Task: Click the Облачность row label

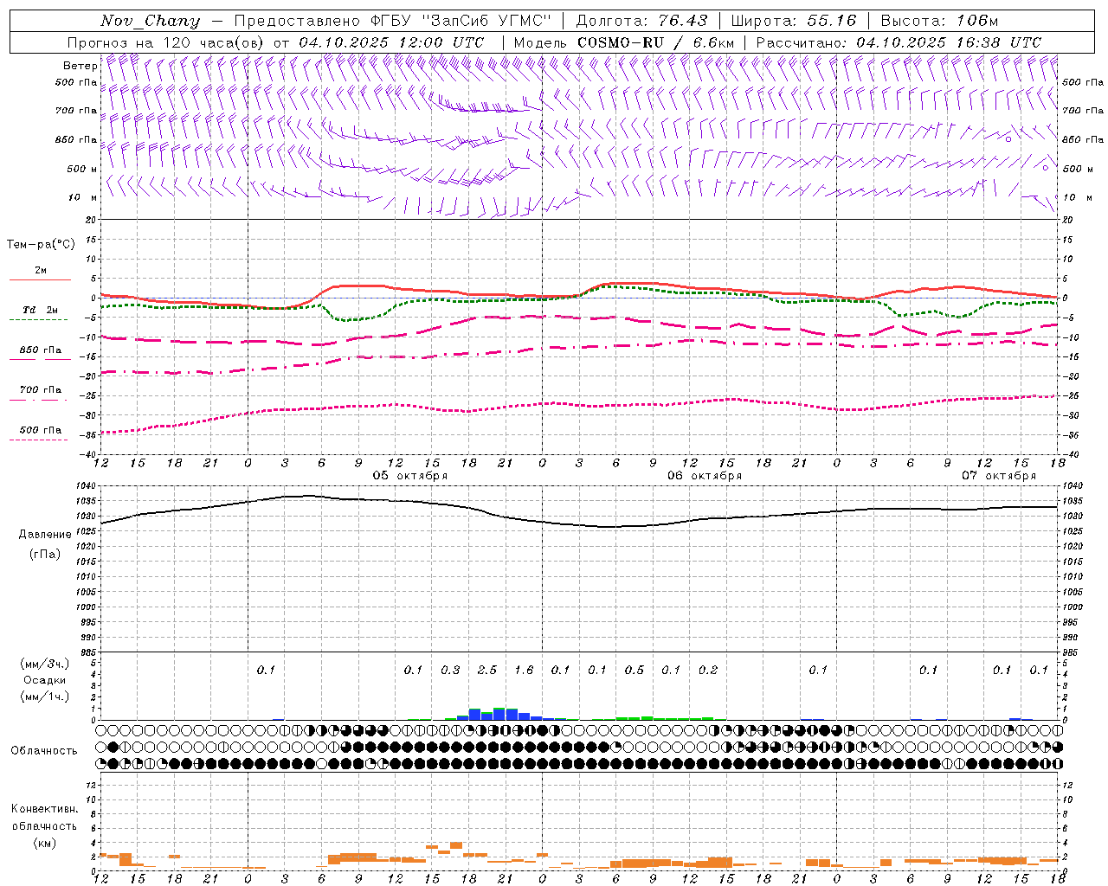Action: (x=44, y=751)
